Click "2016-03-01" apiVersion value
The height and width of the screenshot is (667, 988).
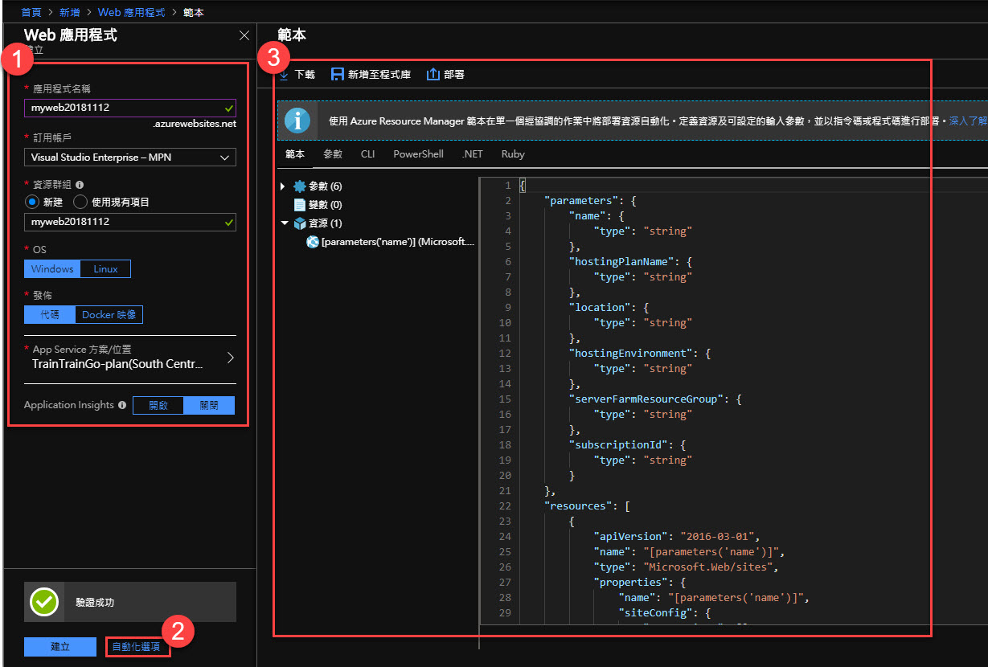coord(719,537)
